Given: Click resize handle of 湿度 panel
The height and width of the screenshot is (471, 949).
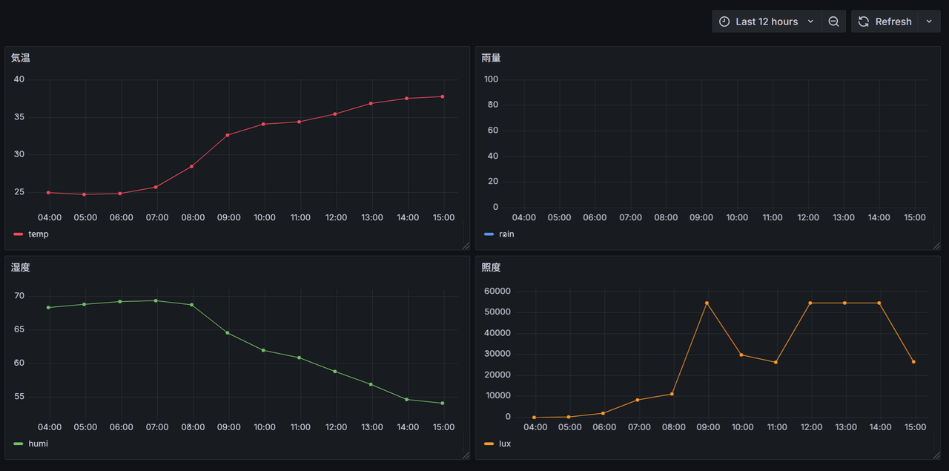Looking at the screenshot, I should coord(466,455).
